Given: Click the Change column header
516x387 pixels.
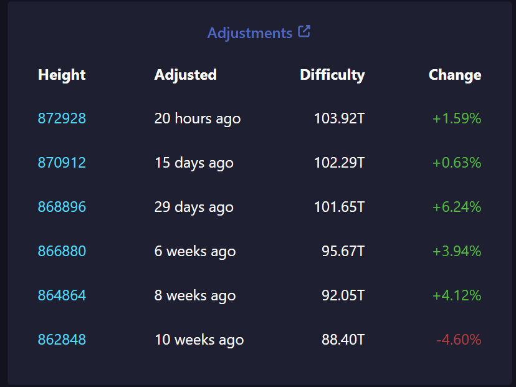Looking at the screenshot, I should click(455, 75).
